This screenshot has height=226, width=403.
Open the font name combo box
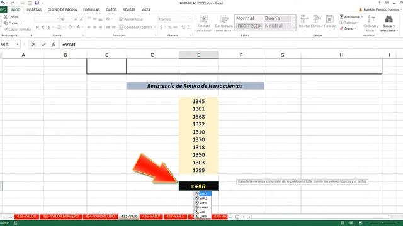47,19
